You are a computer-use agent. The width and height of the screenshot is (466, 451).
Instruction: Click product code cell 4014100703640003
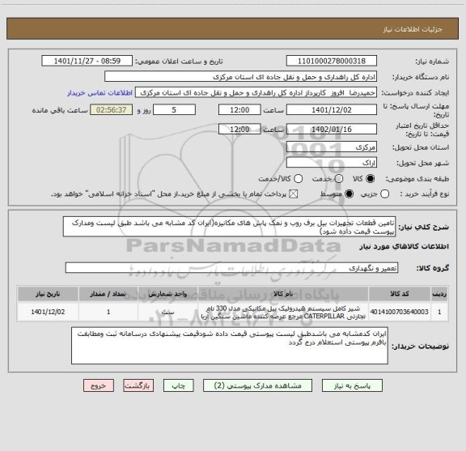tap(400, 312)
